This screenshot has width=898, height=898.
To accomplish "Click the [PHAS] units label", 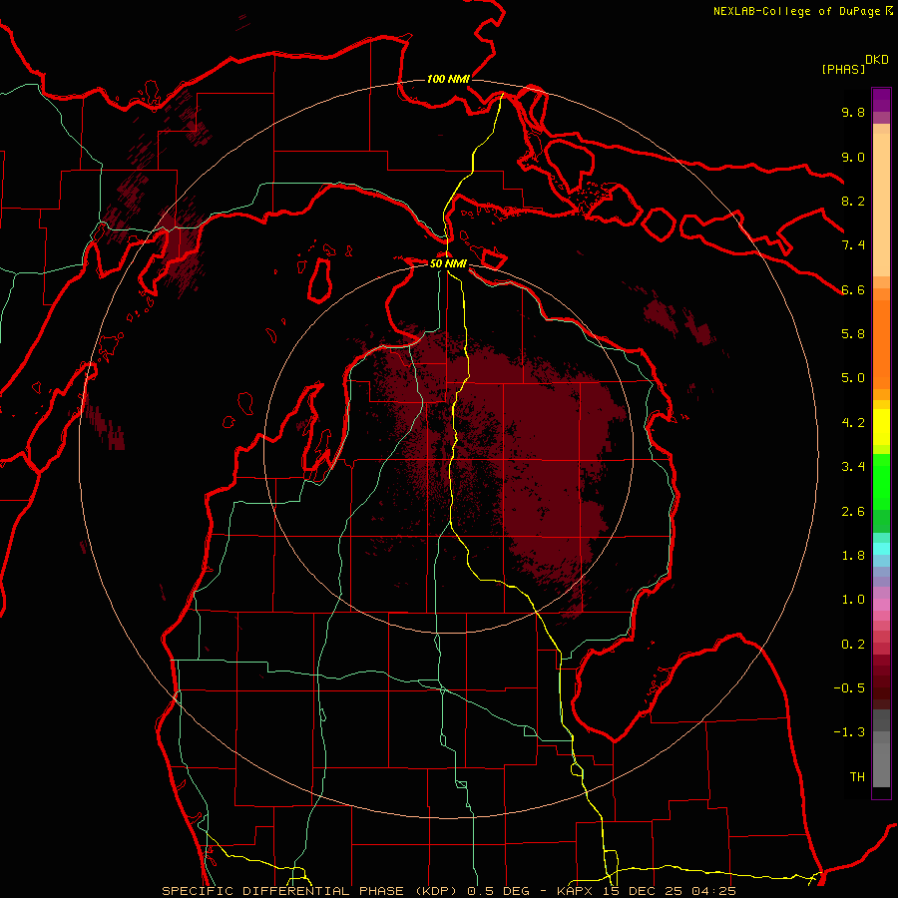I will click(843, 69).
